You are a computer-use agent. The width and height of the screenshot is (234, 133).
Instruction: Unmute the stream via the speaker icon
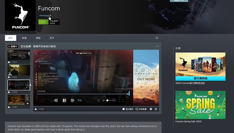coord(104,100)
